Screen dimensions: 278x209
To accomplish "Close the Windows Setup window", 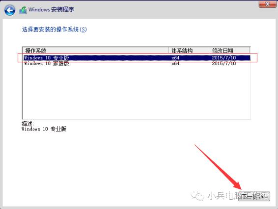I will click(x=267, y=4).
